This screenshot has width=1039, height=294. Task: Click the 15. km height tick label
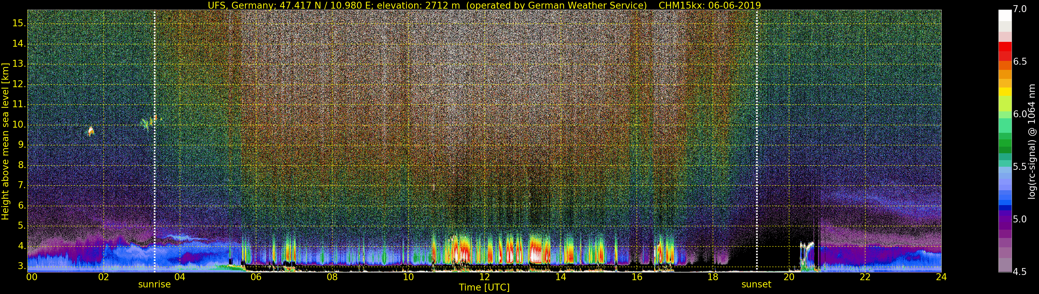pos(19,24)
